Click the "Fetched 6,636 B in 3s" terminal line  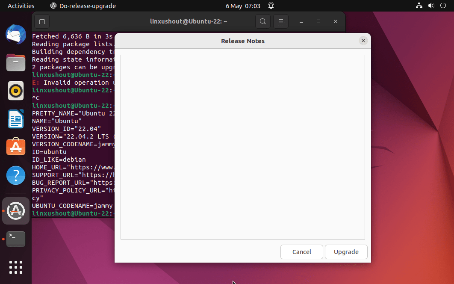(x=72, y=36)
